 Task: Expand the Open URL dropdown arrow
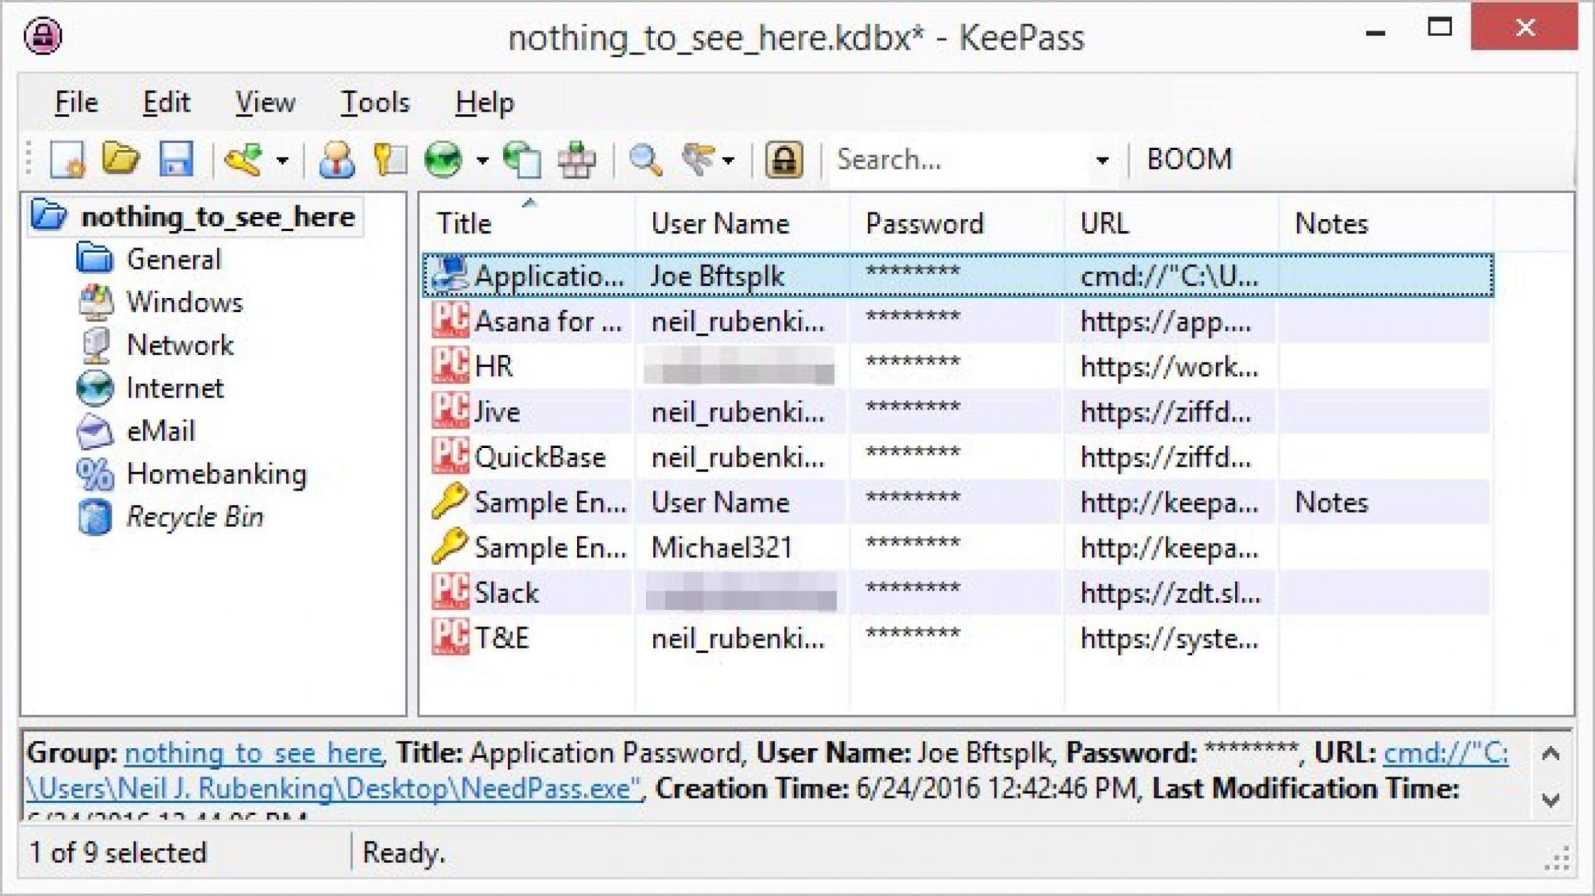click(482, 161)
